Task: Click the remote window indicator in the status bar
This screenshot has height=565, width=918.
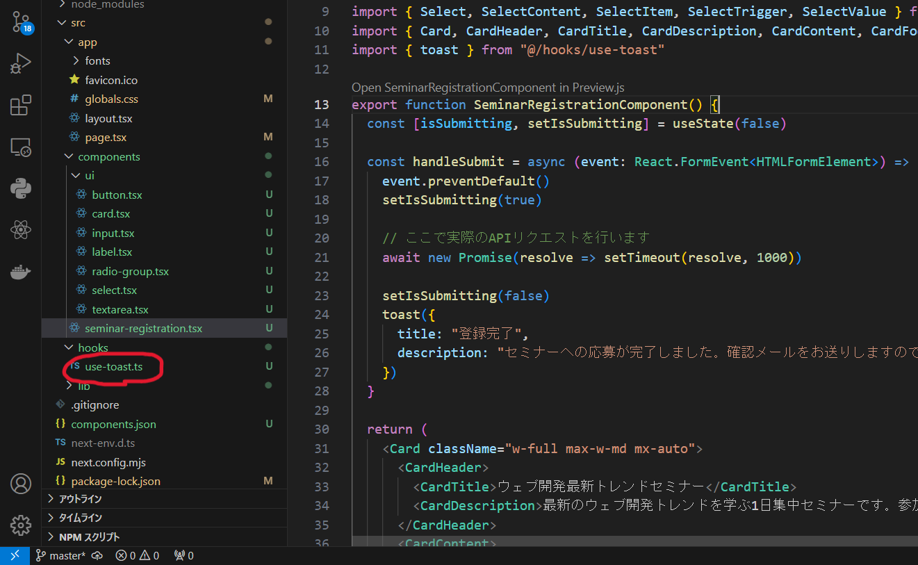Action: (15, 556)
